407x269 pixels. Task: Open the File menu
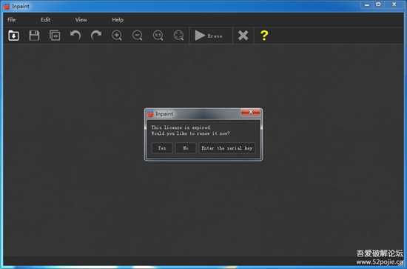11,20
